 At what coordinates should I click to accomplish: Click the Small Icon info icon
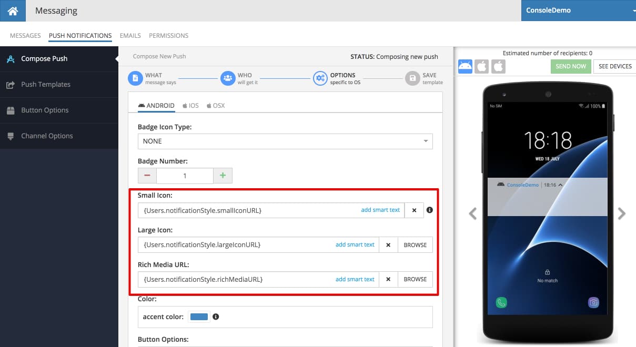429,210
